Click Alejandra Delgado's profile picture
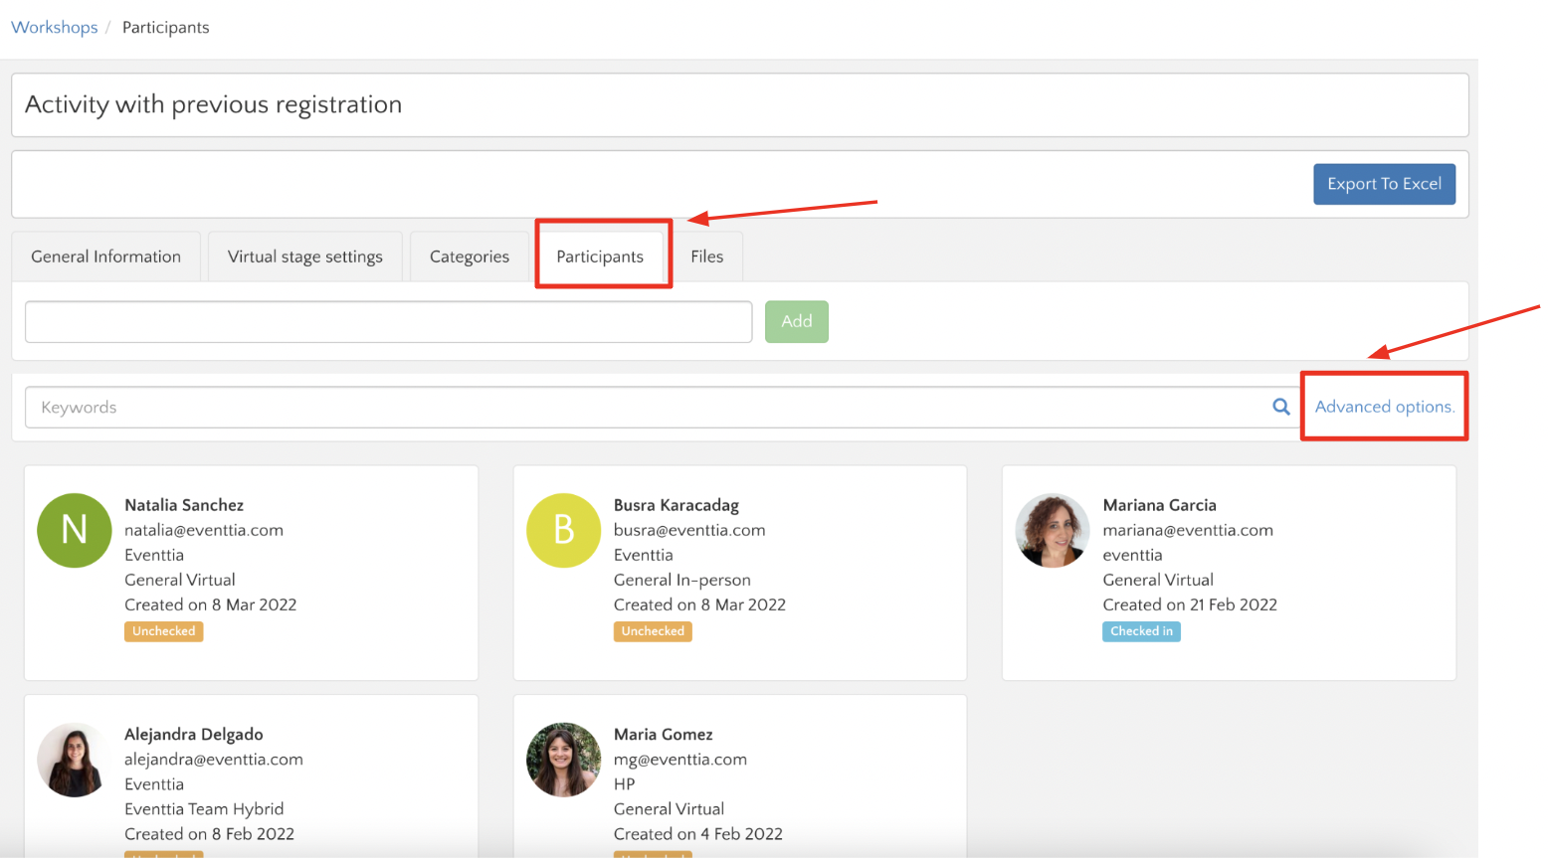The height and width of the screenshot is (859, 1548). [74, 760]
